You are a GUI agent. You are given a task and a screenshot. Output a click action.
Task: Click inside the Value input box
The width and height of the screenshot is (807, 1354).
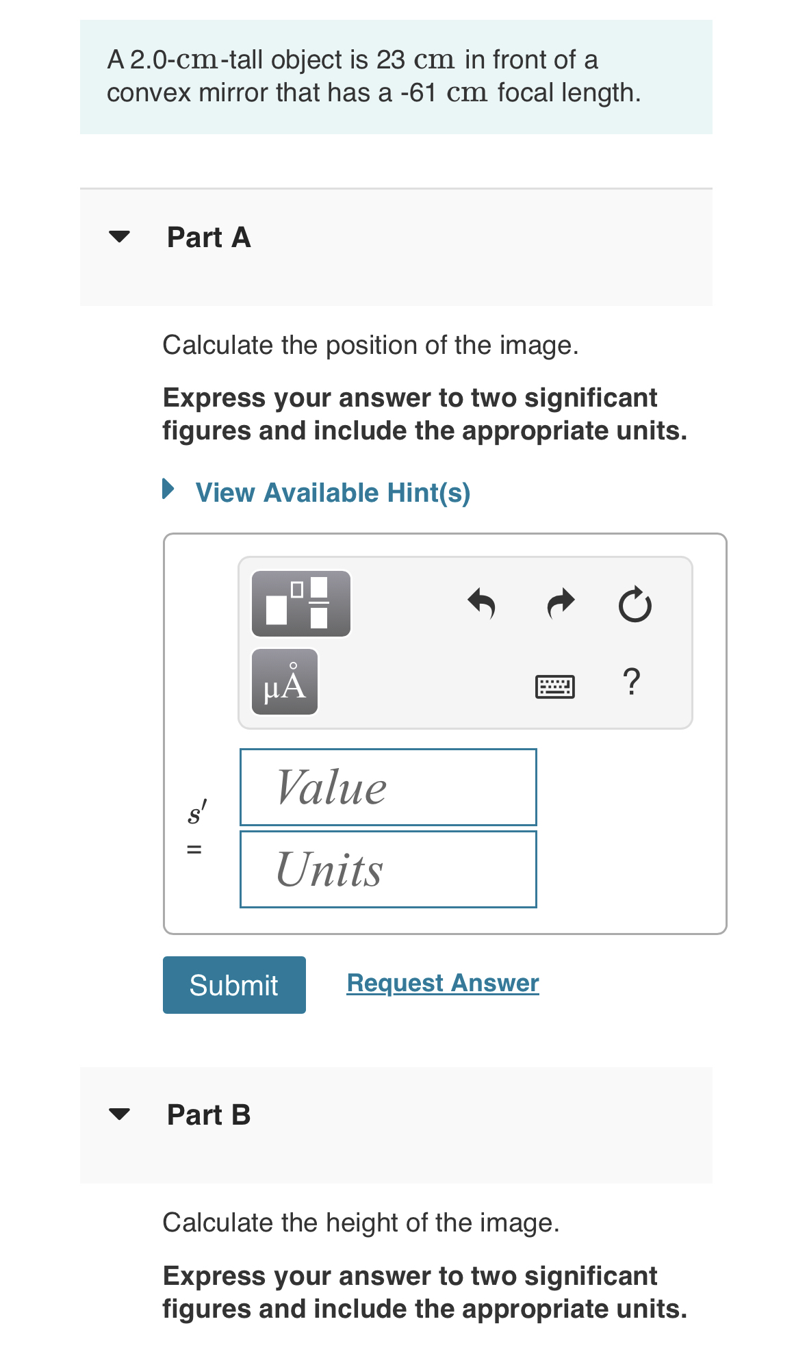click(x=387, y=787)
